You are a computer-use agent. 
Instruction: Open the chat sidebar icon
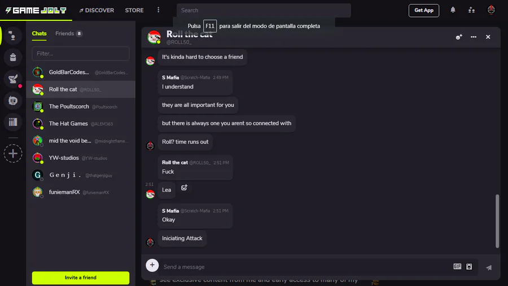(x=13, y=101)
